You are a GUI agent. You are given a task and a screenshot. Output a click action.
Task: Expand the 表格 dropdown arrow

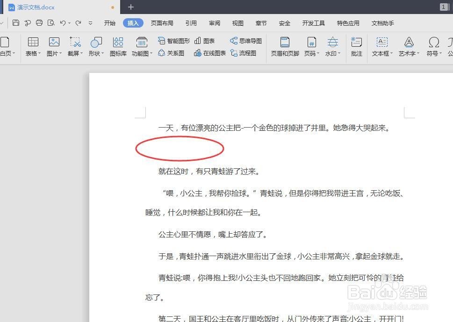click(x=40, y=53)
